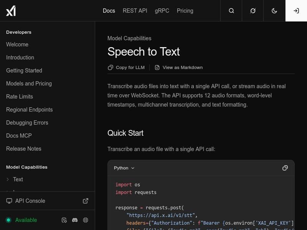
Task: Open the gRPC menu item
Action: pyautogui.click(x=162, y=11)
